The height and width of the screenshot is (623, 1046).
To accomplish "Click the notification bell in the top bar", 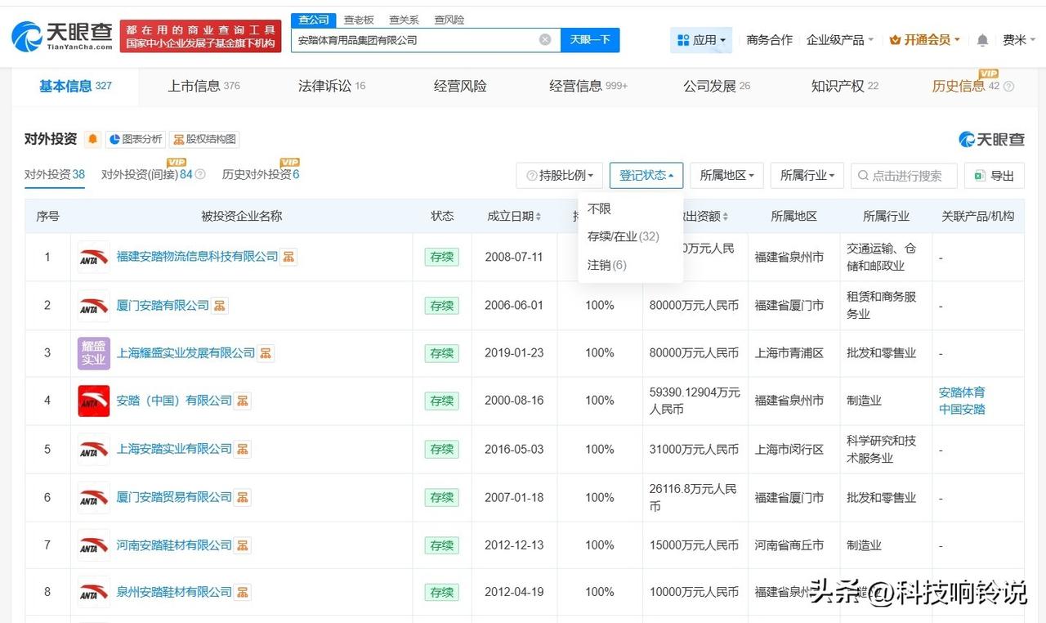I will tap(982, 40).
